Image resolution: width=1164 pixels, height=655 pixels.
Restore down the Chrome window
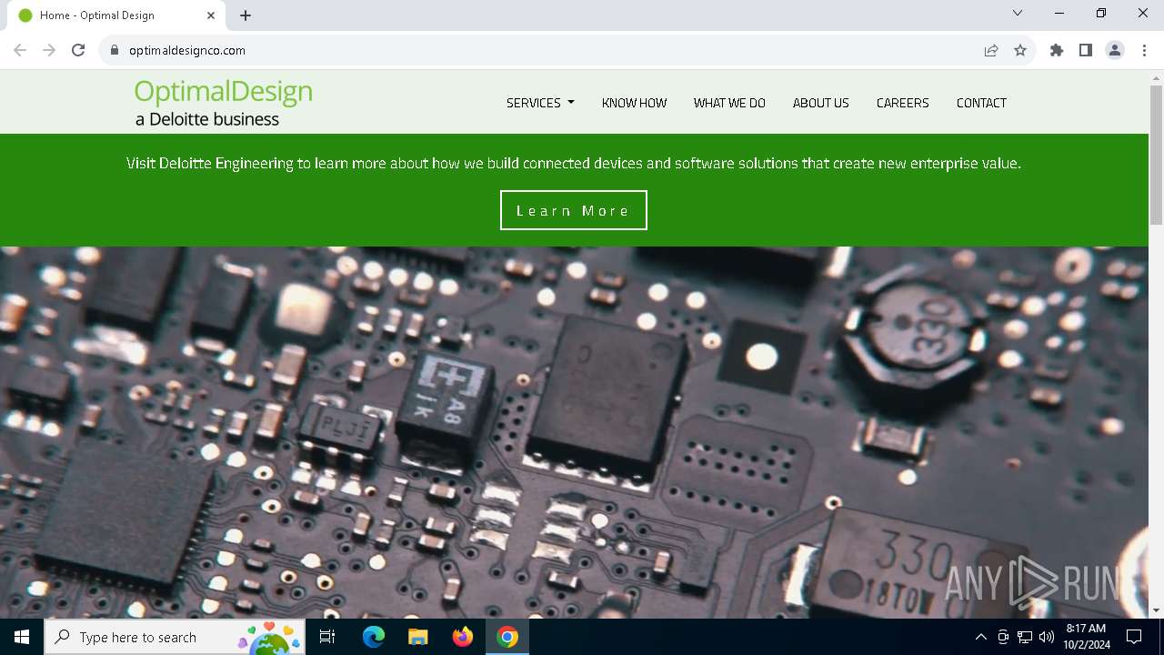pyautogui.click(x=1101, y=13)
